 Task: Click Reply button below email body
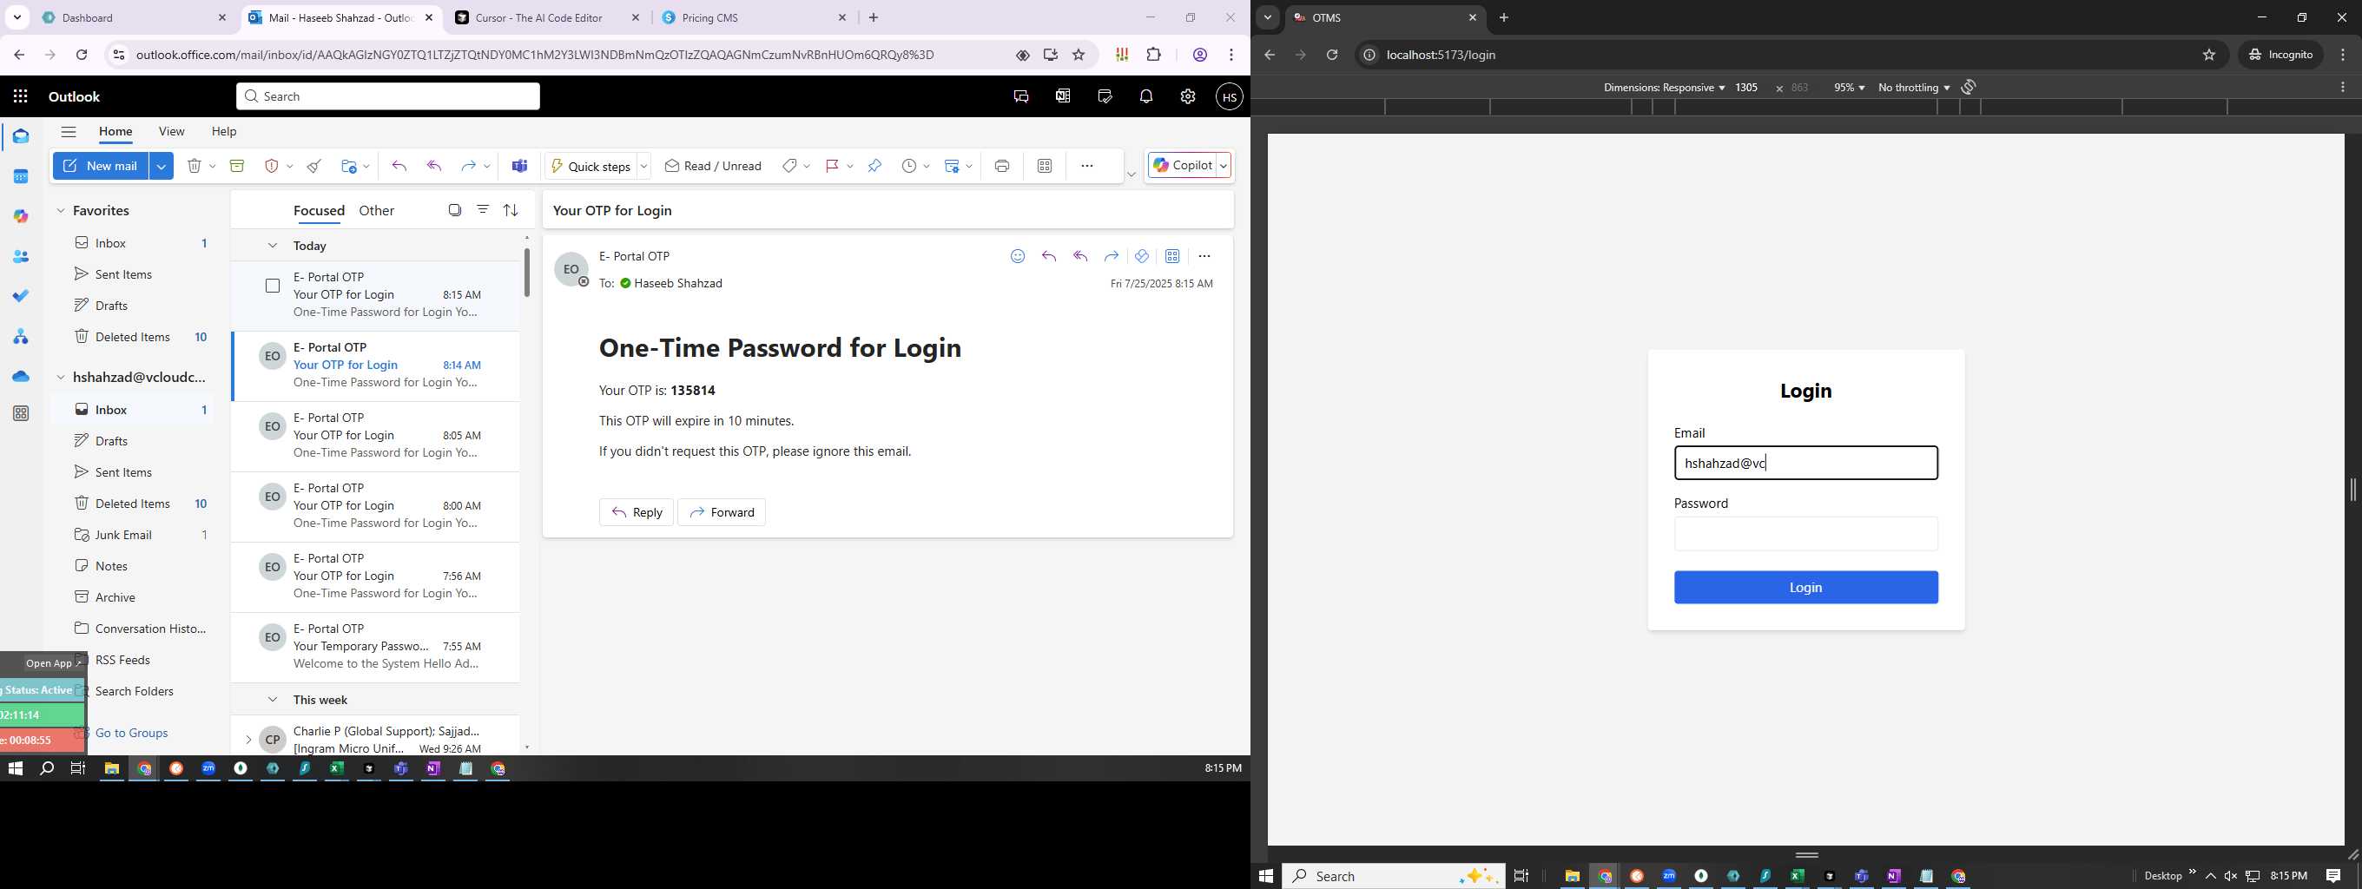pos(637,512)
